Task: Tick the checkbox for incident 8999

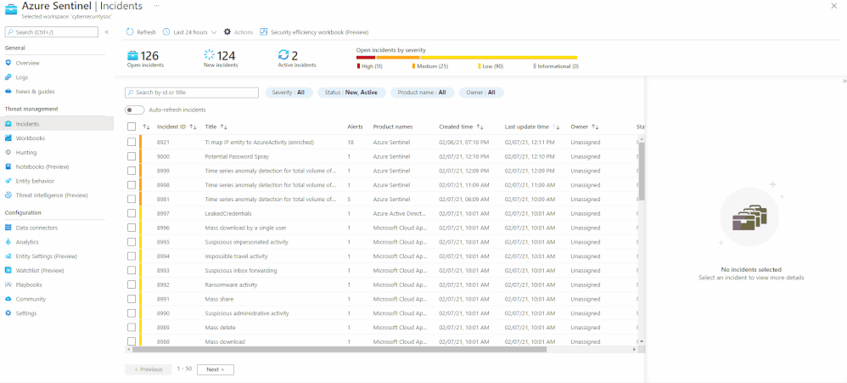Action: (x=132, y=170)
